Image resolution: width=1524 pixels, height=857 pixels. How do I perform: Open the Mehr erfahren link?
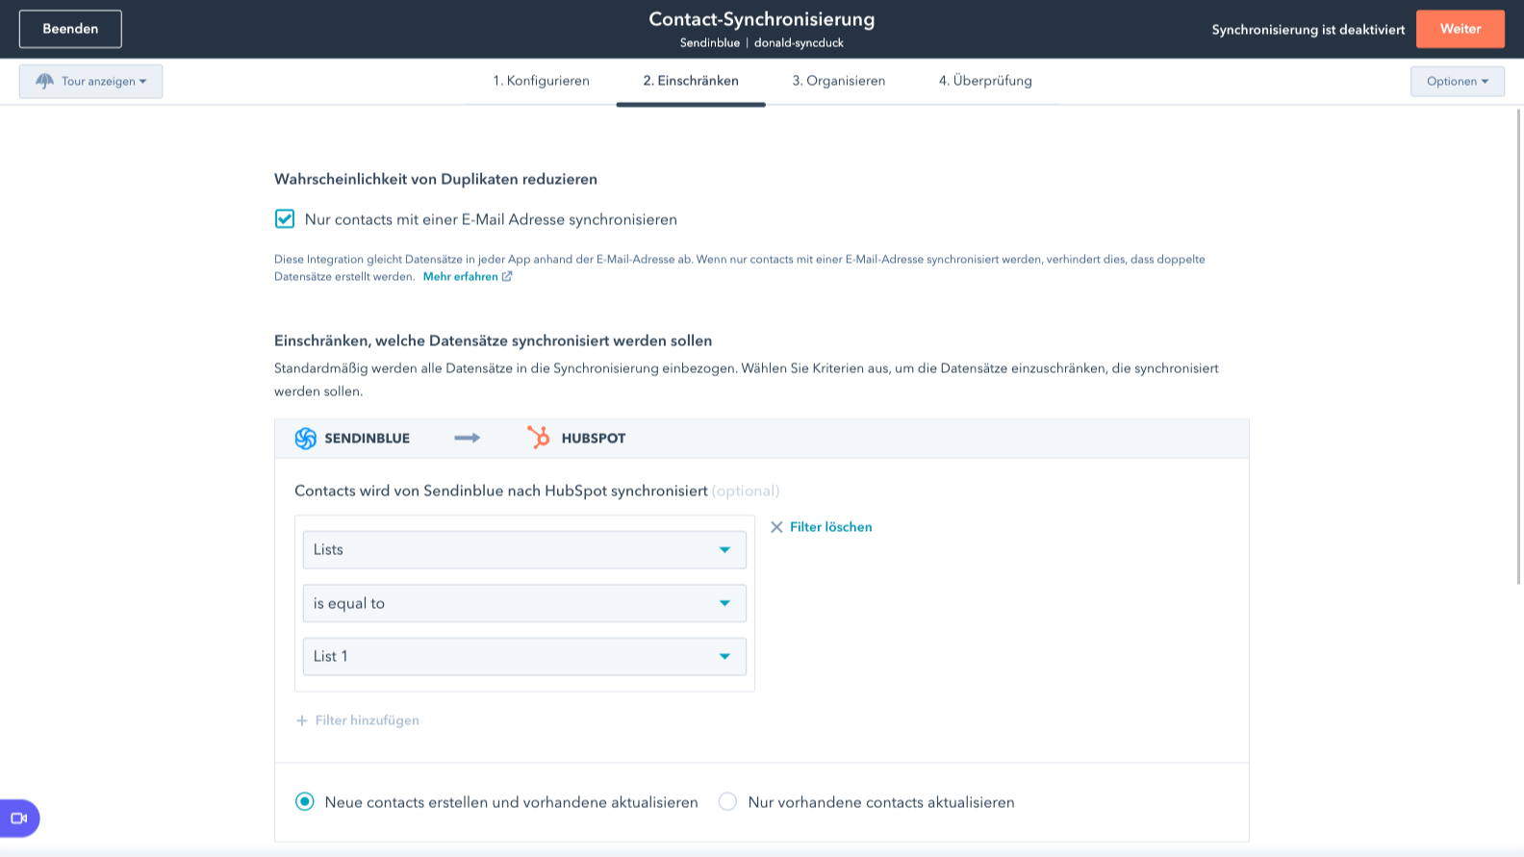point(461,276)
